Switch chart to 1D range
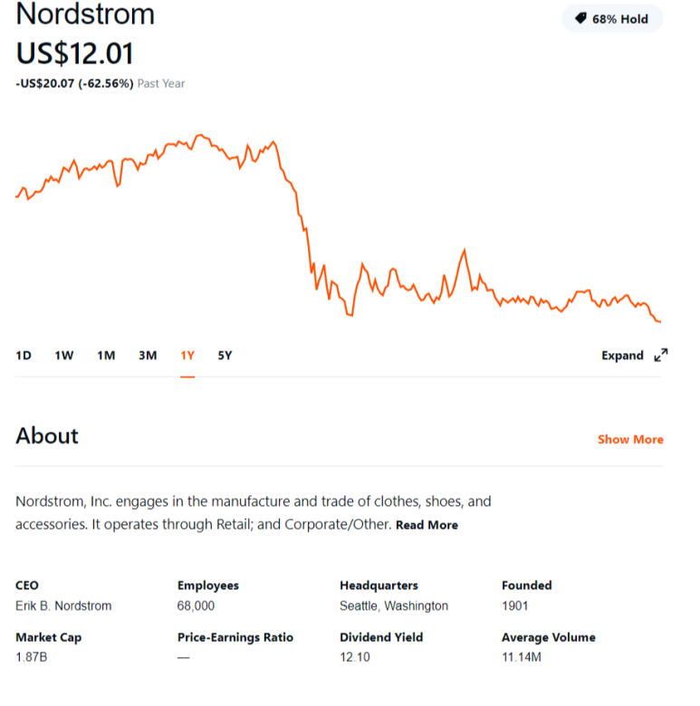The image size is (700, 706). pos(24,356)
